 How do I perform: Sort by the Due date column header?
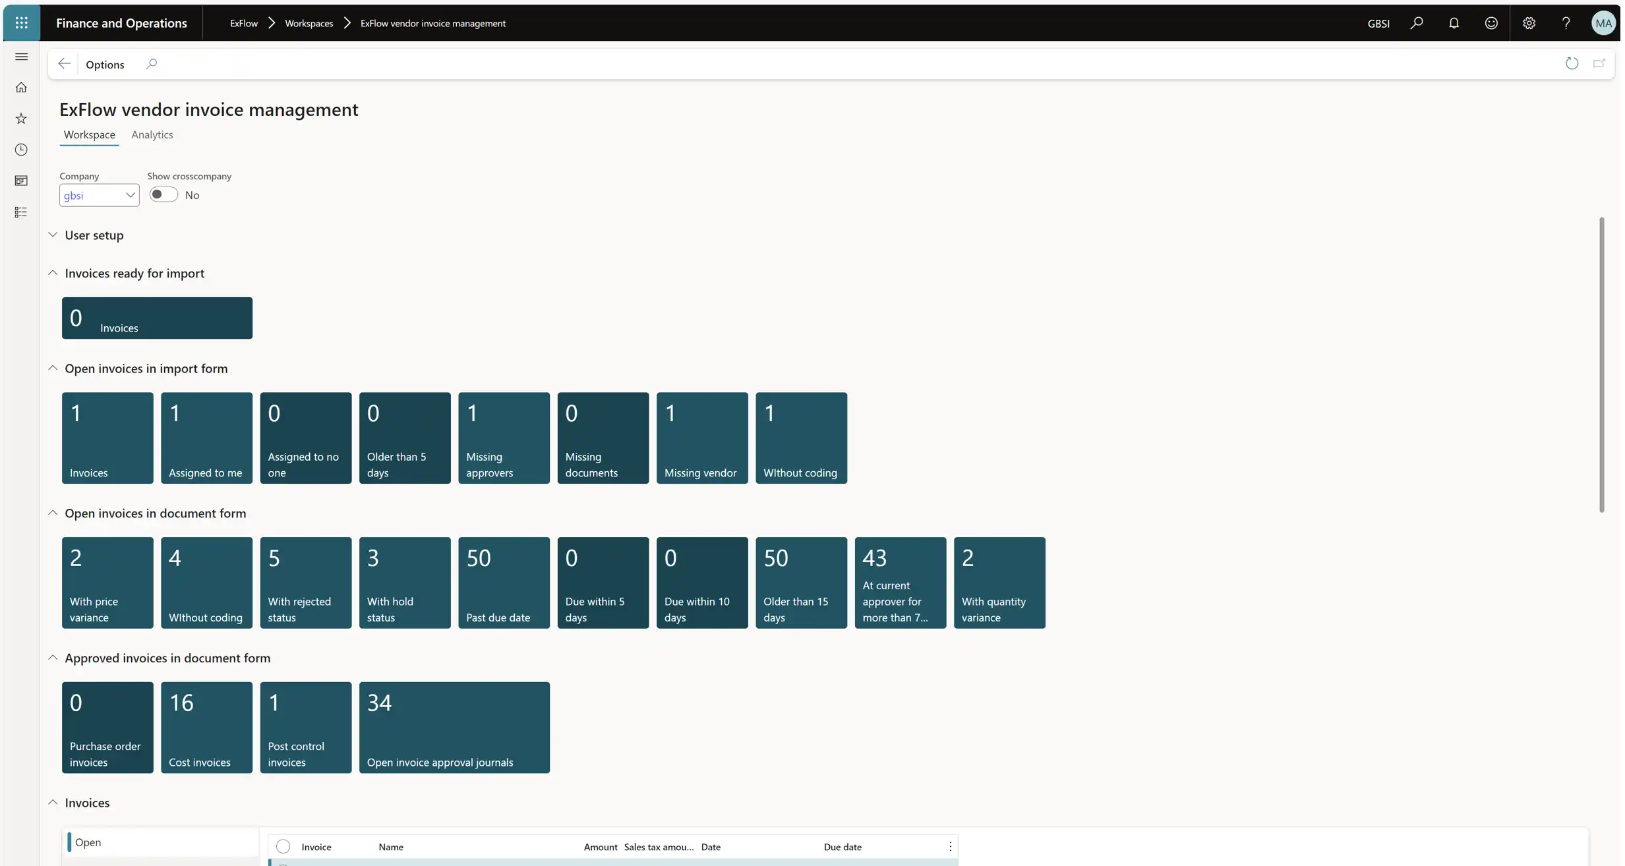842,847
